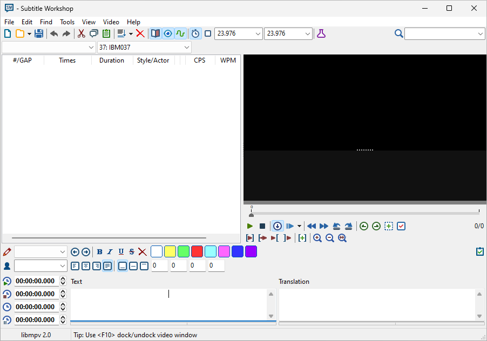Click the Cut scissors icon in toolbar
The image size is (487, 341).
tap(81, 33)
